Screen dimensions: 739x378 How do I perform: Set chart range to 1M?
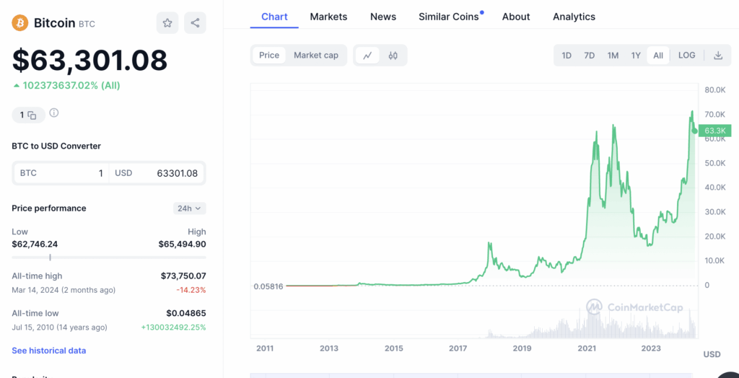point(613,56)
